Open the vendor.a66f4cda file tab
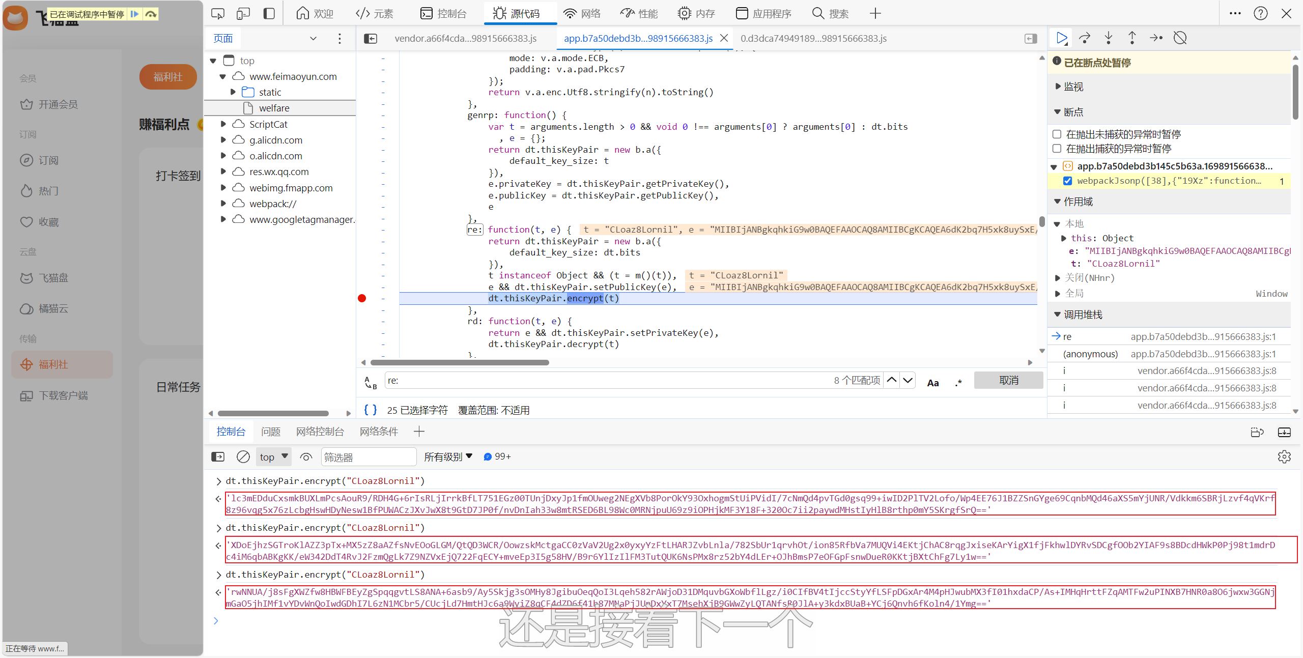The width and height of the screenshot is (1303, 658). pyautogui.click(x=465, y=39)
